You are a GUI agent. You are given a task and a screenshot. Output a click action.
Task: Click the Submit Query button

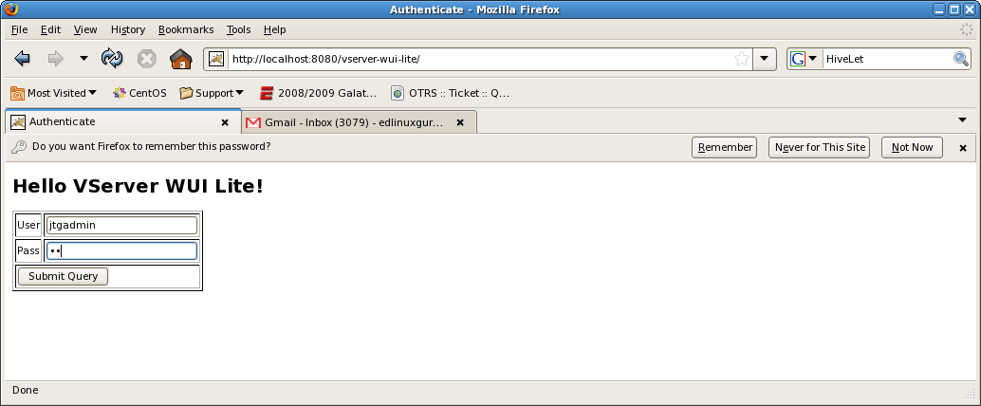click(64, 276)
